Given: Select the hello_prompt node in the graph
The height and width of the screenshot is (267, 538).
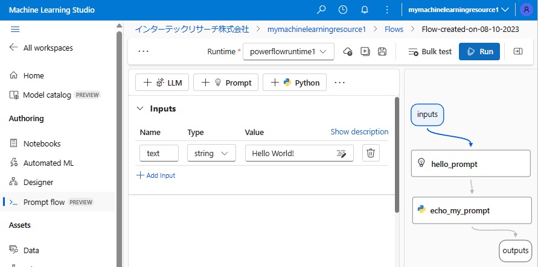Looking at the screenshot, I should [471, 164].
